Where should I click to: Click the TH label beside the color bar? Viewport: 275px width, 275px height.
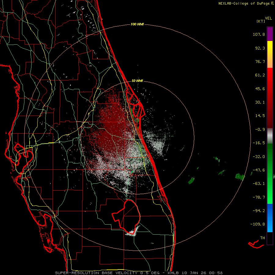point(262,238)
